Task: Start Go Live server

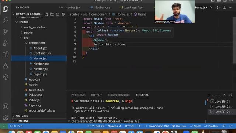Action: click(x=179, y=126)
